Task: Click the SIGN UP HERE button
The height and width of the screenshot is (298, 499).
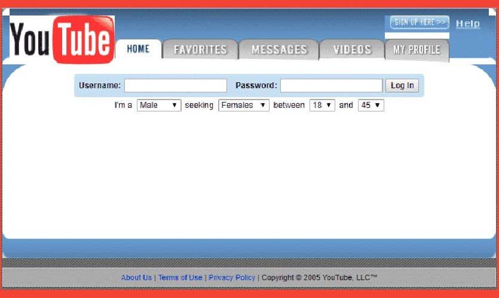Action: pyautogui.click(x=420, y=22)
